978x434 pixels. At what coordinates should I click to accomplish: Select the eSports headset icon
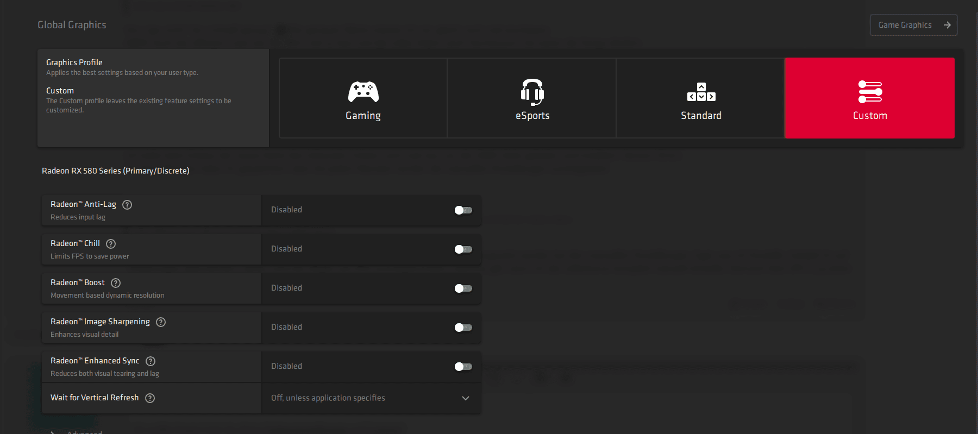click(532, 92)
